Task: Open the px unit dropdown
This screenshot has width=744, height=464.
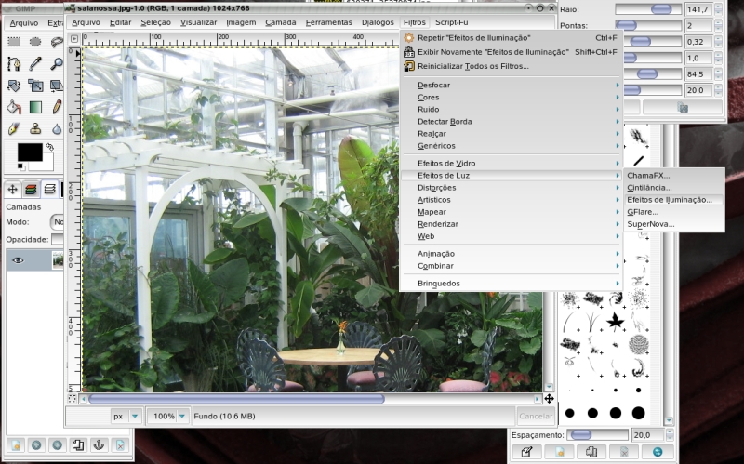Action: [x=126, y=416]
